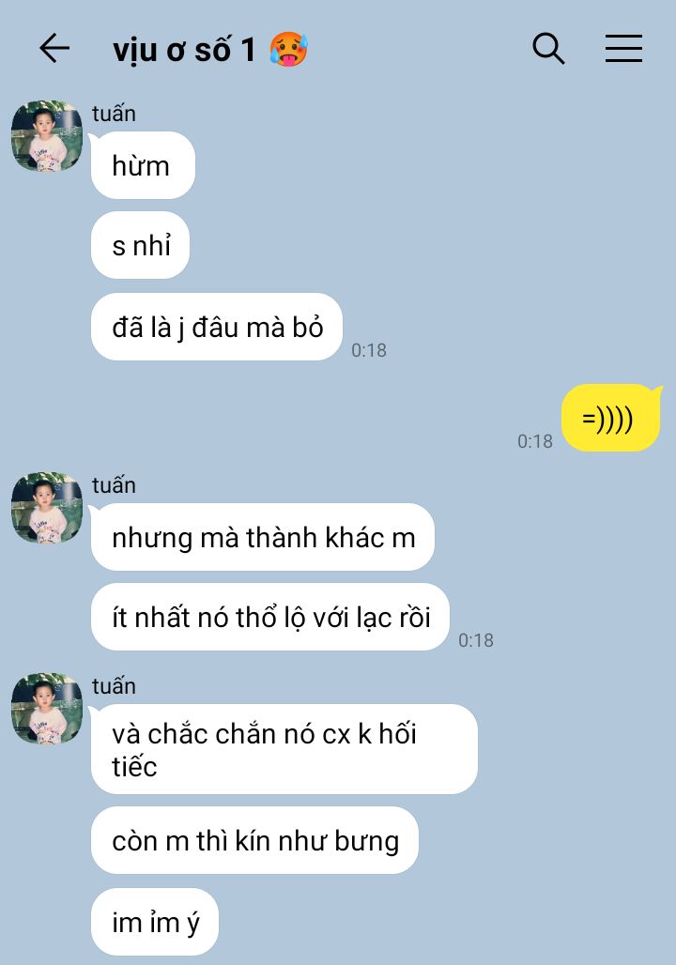Select 'còn m thì kín như bưng' bubble

coord(254,840)
